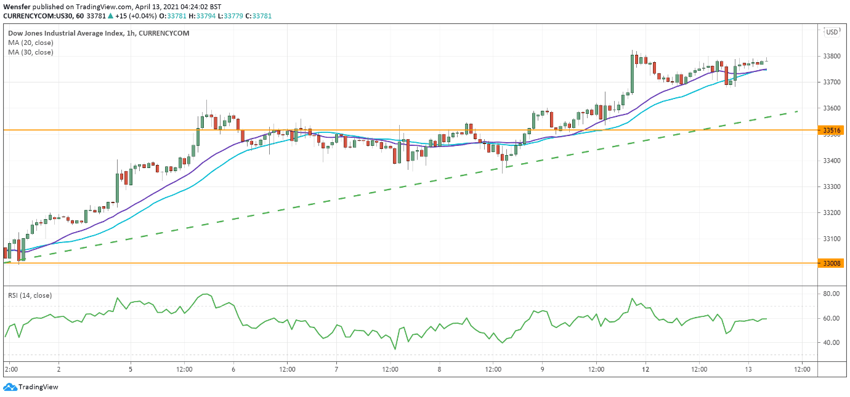850x397 pixels.
Task: Click the 33100 price scale label
Action: (x=832, y=239)
